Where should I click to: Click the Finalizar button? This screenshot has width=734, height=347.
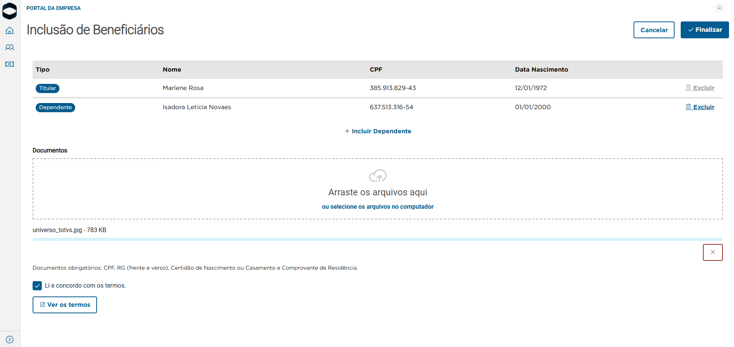click(x=704, y=30)
